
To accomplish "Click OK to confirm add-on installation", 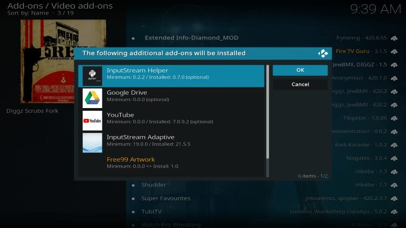I will pos(300,70).
